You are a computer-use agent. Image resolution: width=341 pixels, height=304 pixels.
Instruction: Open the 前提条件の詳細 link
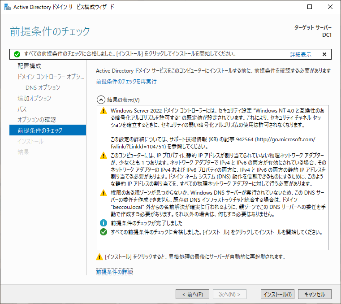114,272
